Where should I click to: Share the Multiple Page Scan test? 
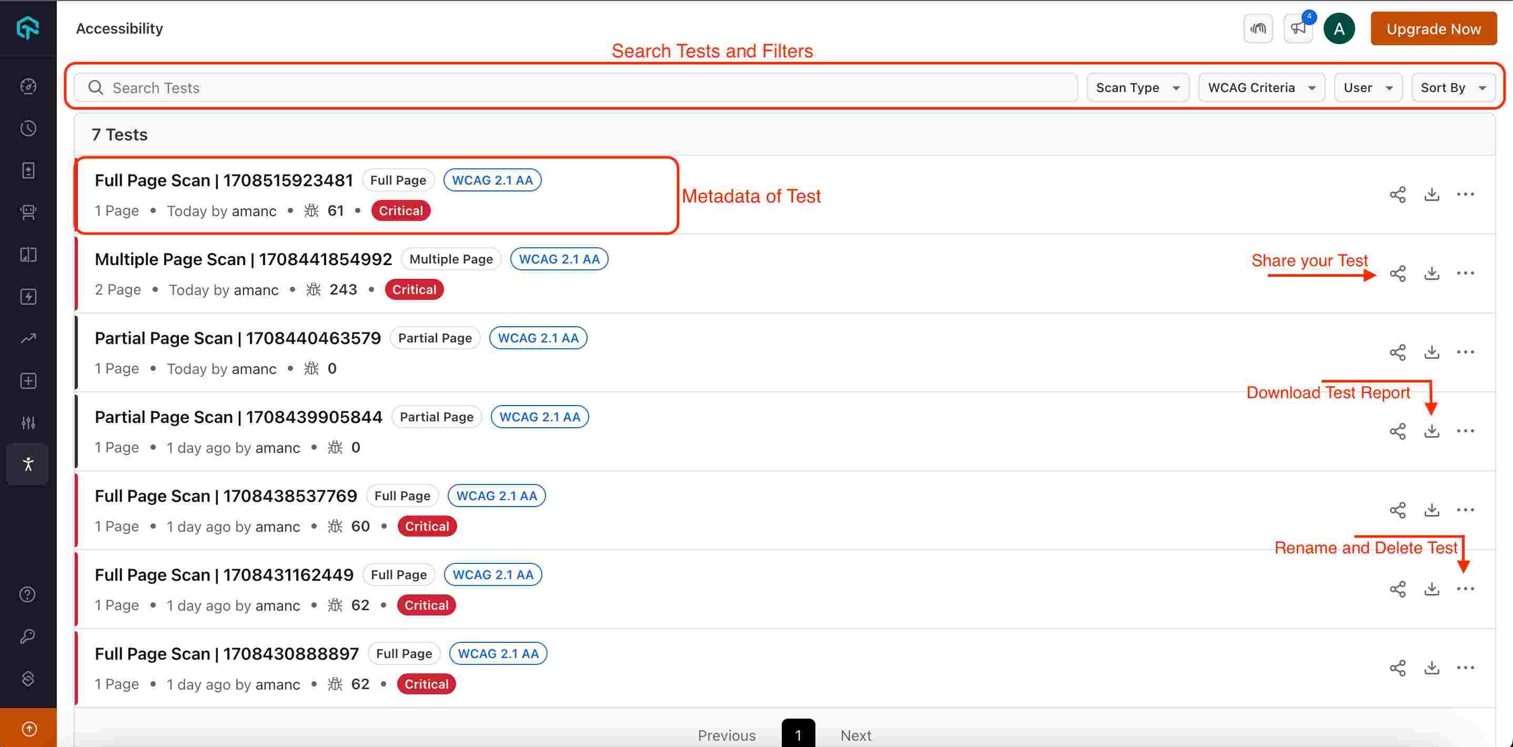pyautogui.click(x=1397, y=274)
